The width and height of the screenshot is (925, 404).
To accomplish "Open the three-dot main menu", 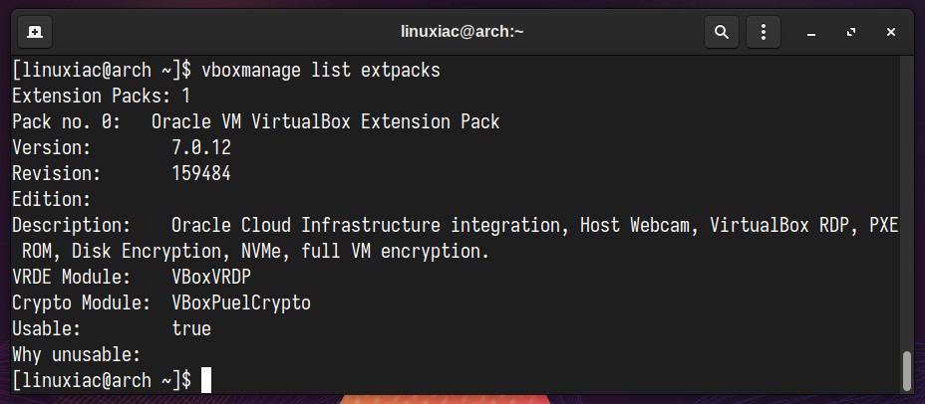I will coord(764,32).
